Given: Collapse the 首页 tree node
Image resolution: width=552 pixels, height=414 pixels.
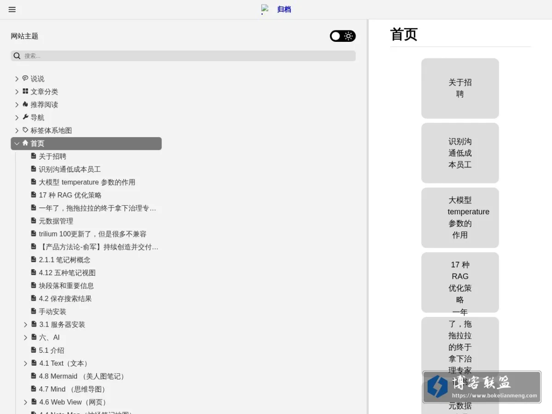Looking at the screenshot, I should pos(17,144).
